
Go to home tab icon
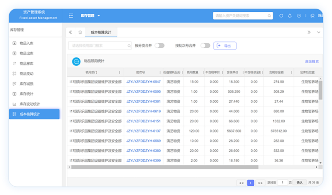pyautogui.click(x=80, y=32)
